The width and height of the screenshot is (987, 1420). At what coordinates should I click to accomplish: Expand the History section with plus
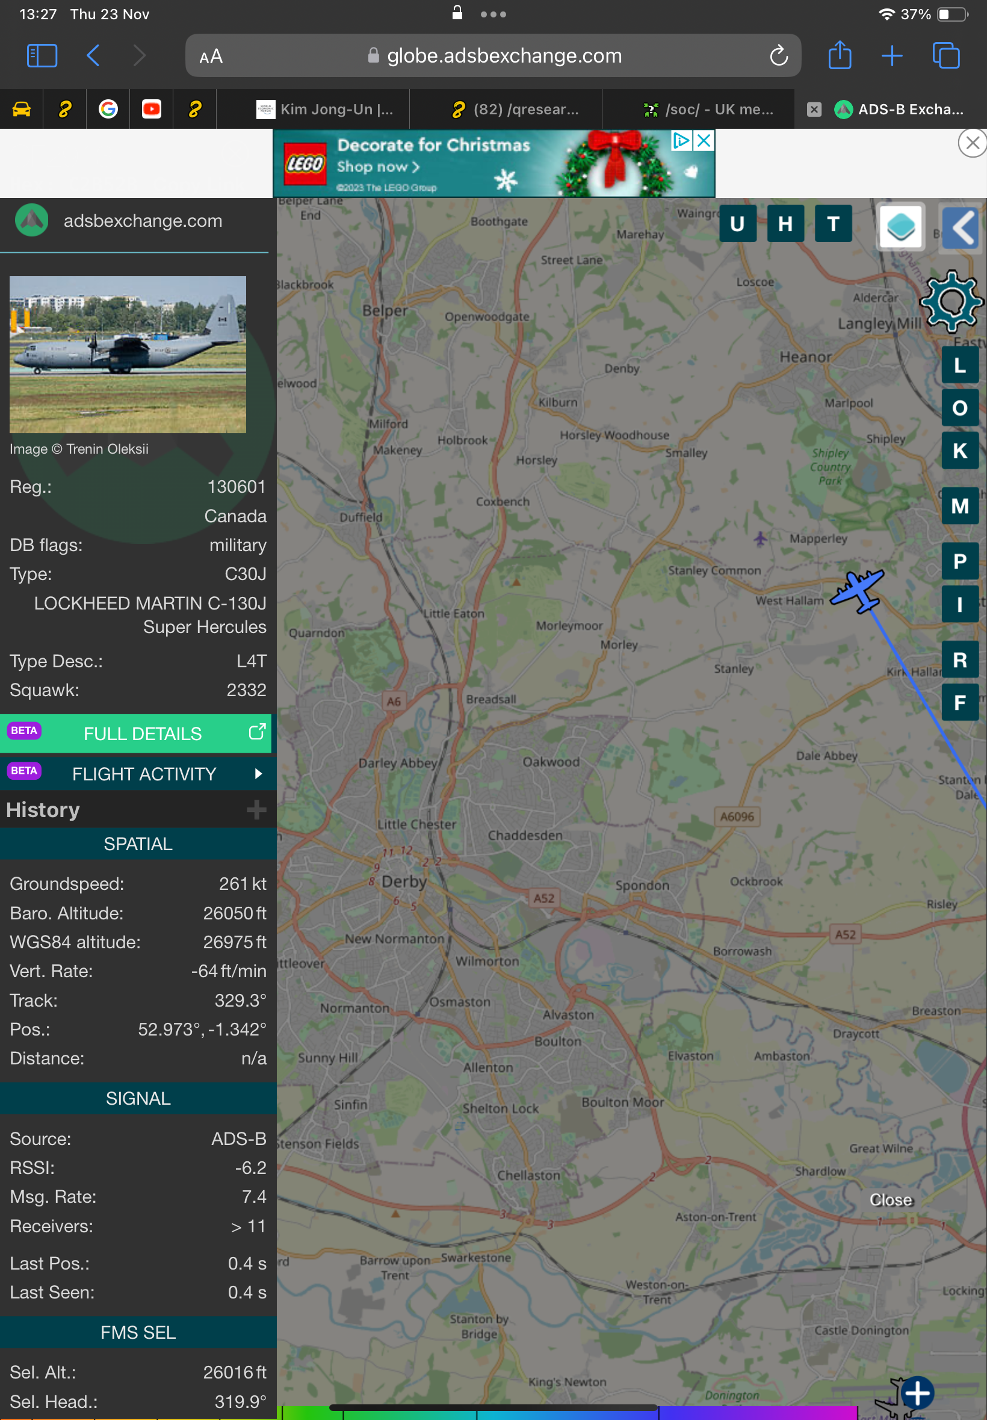point(256,809)
